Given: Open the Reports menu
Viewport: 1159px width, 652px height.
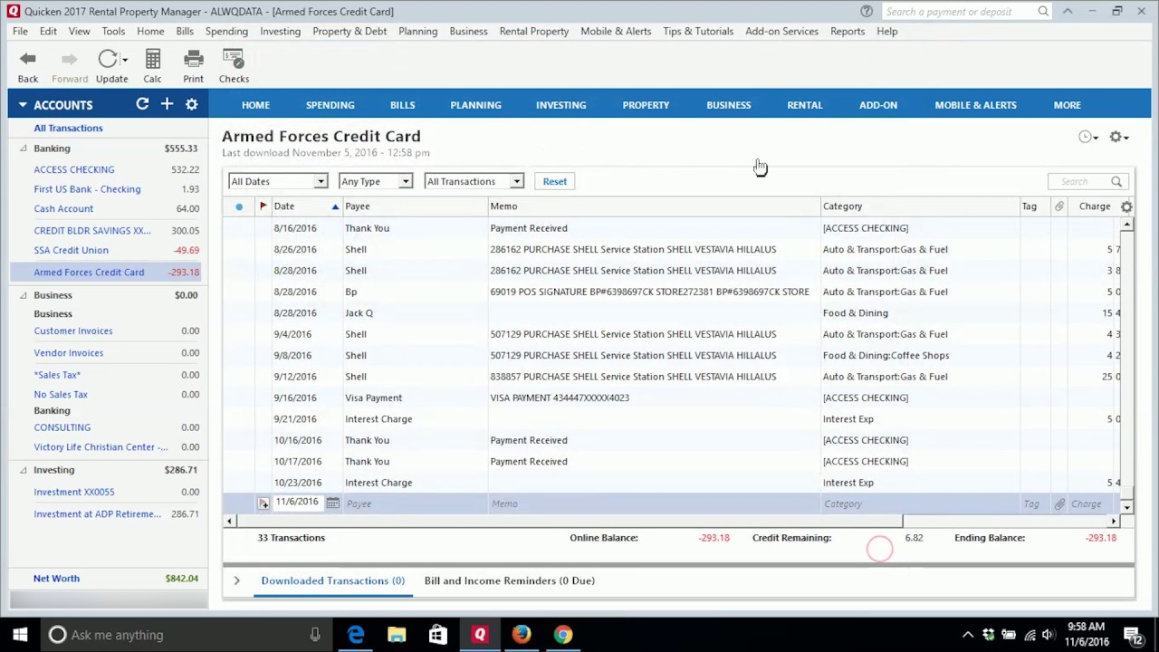Looking at the screenshot, I should [848, 31].
